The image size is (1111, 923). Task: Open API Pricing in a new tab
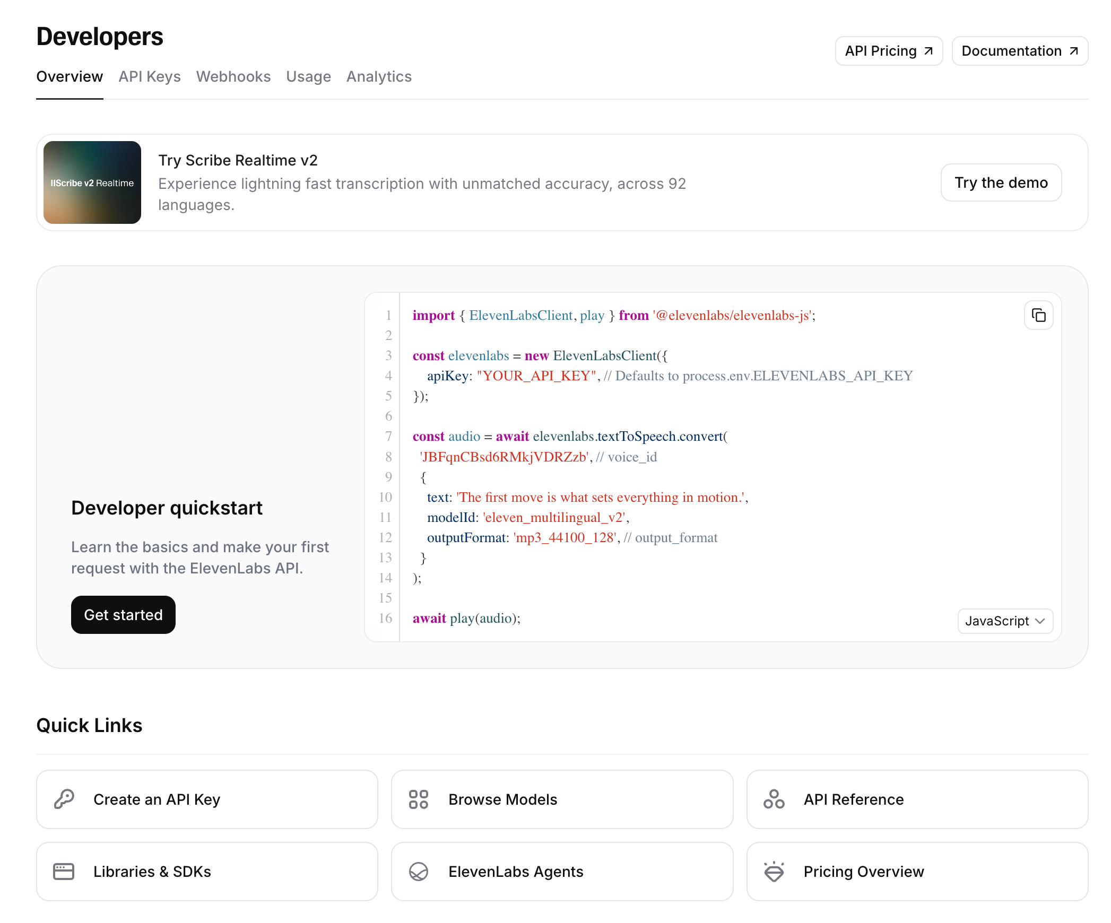889,50
